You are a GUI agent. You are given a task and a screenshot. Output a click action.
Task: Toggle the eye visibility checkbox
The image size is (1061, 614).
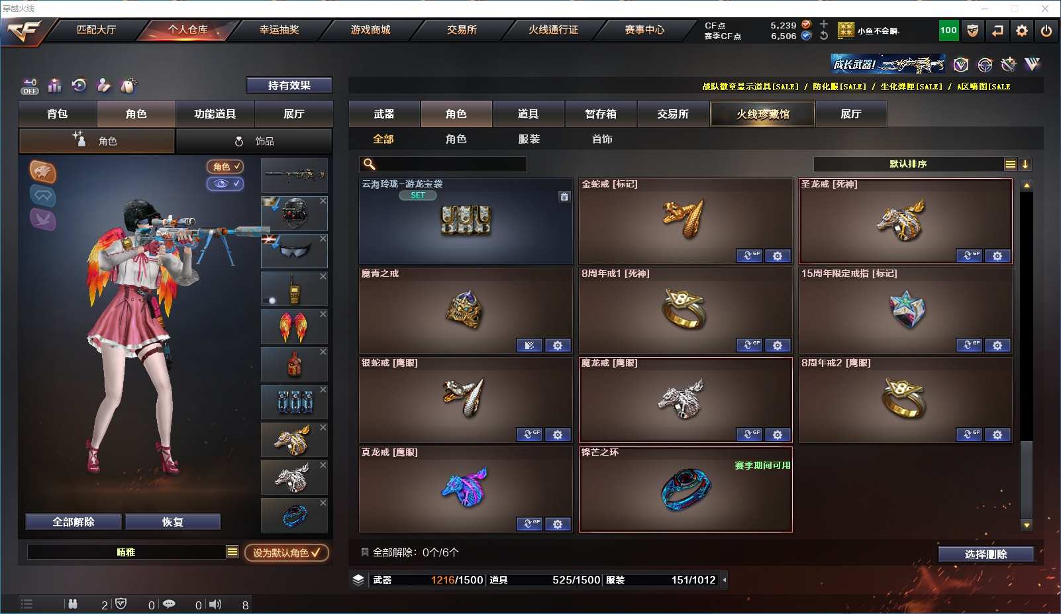point(225,183)
